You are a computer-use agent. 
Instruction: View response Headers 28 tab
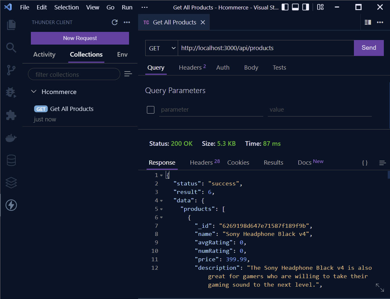tap(205, 162)
